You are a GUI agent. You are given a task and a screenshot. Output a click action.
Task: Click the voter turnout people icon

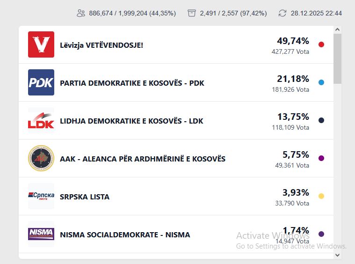[81, 13]
